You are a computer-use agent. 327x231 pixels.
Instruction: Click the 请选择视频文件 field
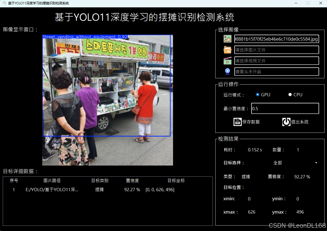coord(277,61)
